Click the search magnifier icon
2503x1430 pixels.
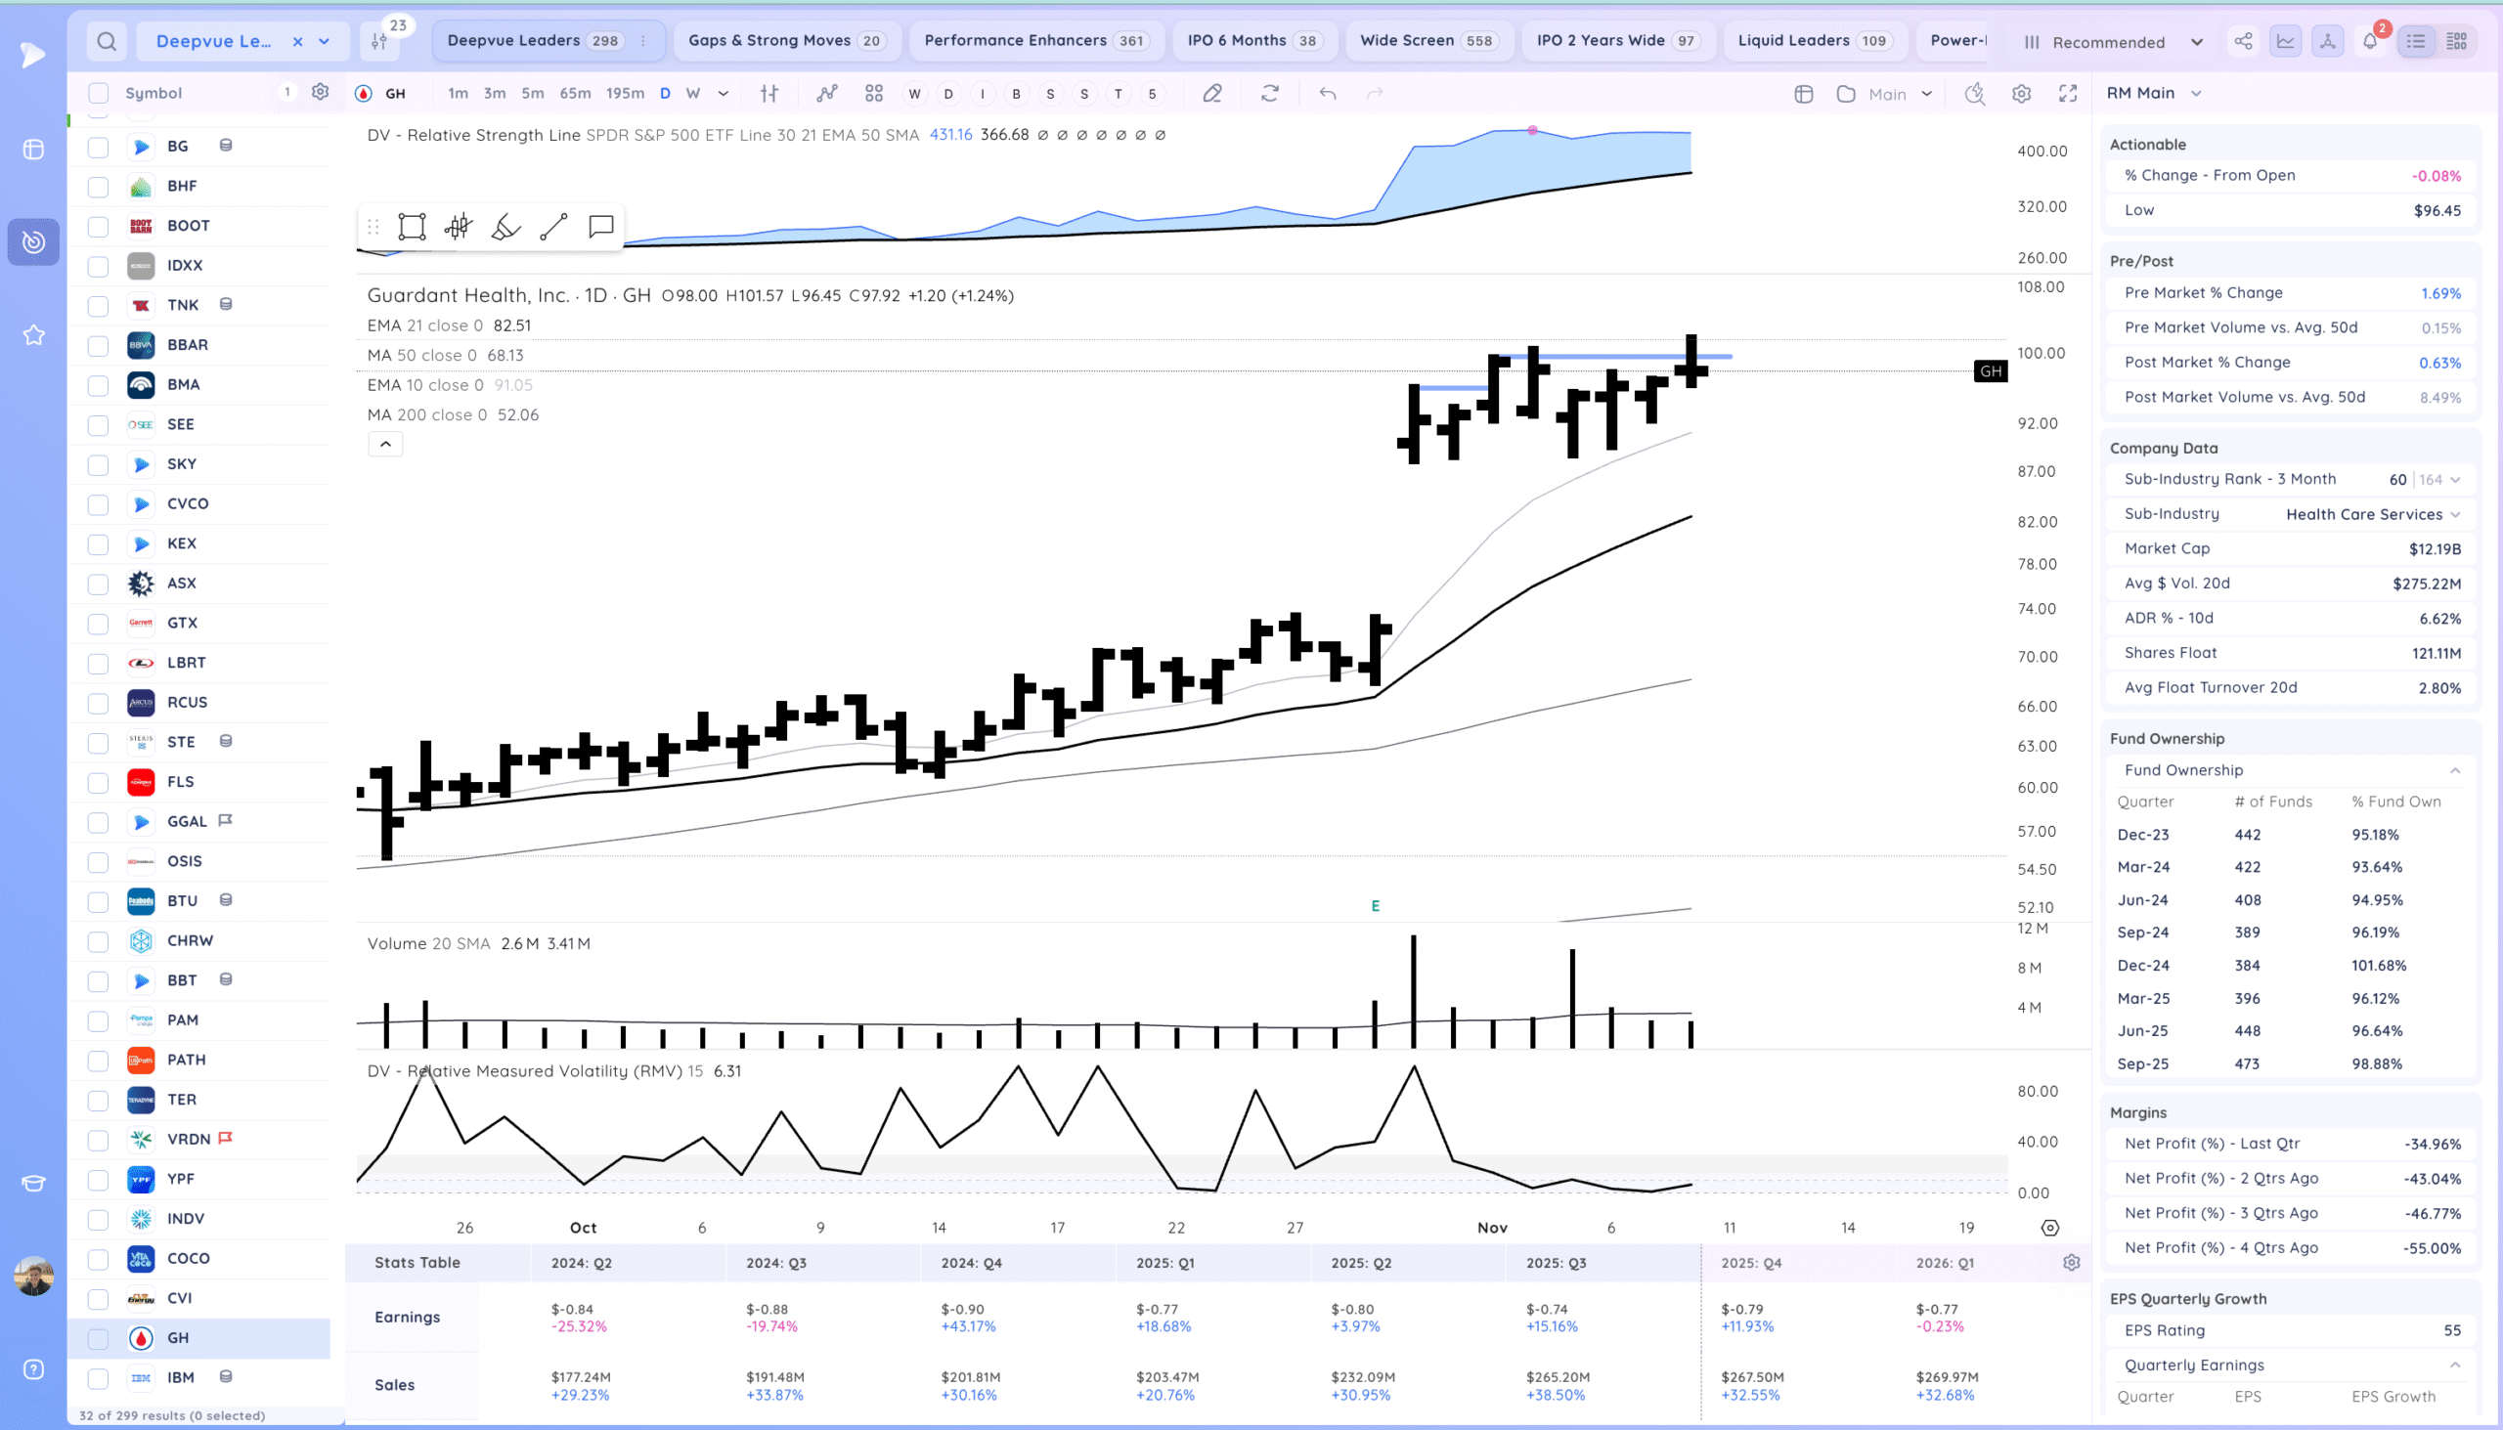pos(108,41)
